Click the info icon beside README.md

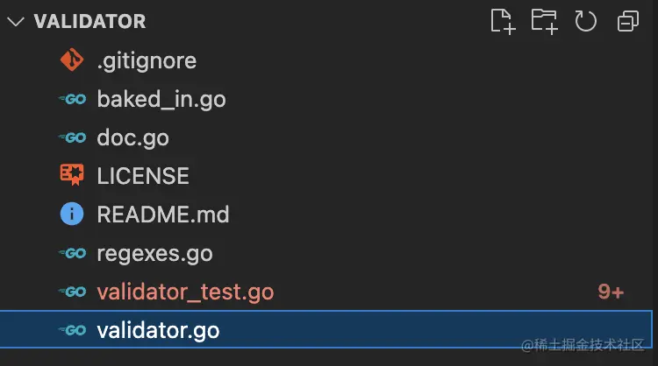point(71,214)
